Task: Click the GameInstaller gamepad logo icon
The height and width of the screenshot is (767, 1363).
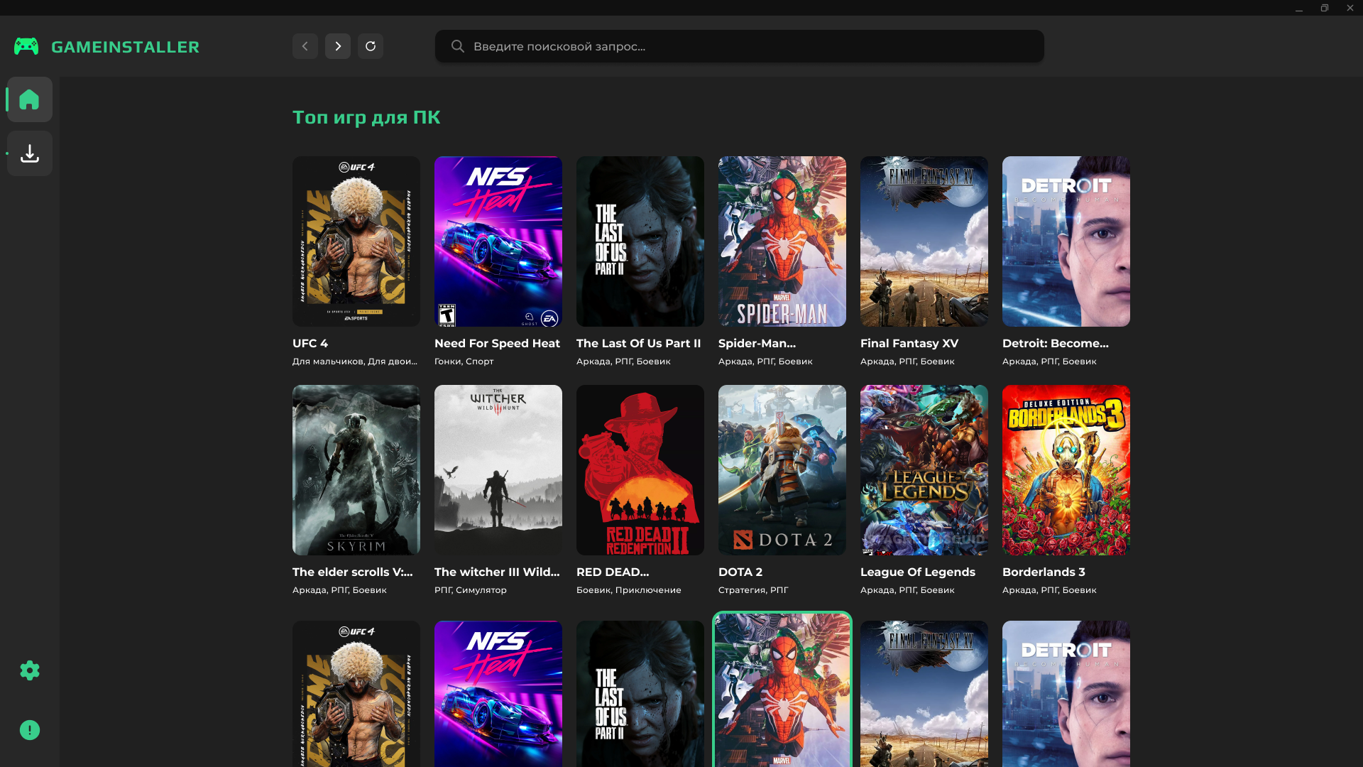Action: pos(26,46)
